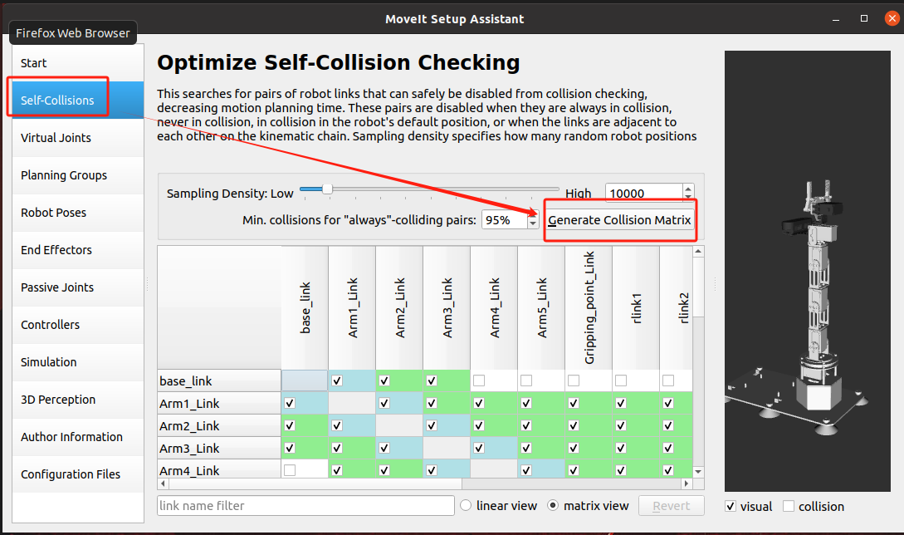The height and width of the screenshot is (535, 904).
Task: Click the 3D robot model preview
Action: [807, 272]
